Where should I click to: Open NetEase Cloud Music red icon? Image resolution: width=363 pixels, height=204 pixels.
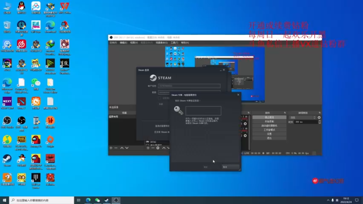21,45
